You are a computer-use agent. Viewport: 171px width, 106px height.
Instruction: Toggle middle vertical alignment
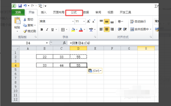107,21
